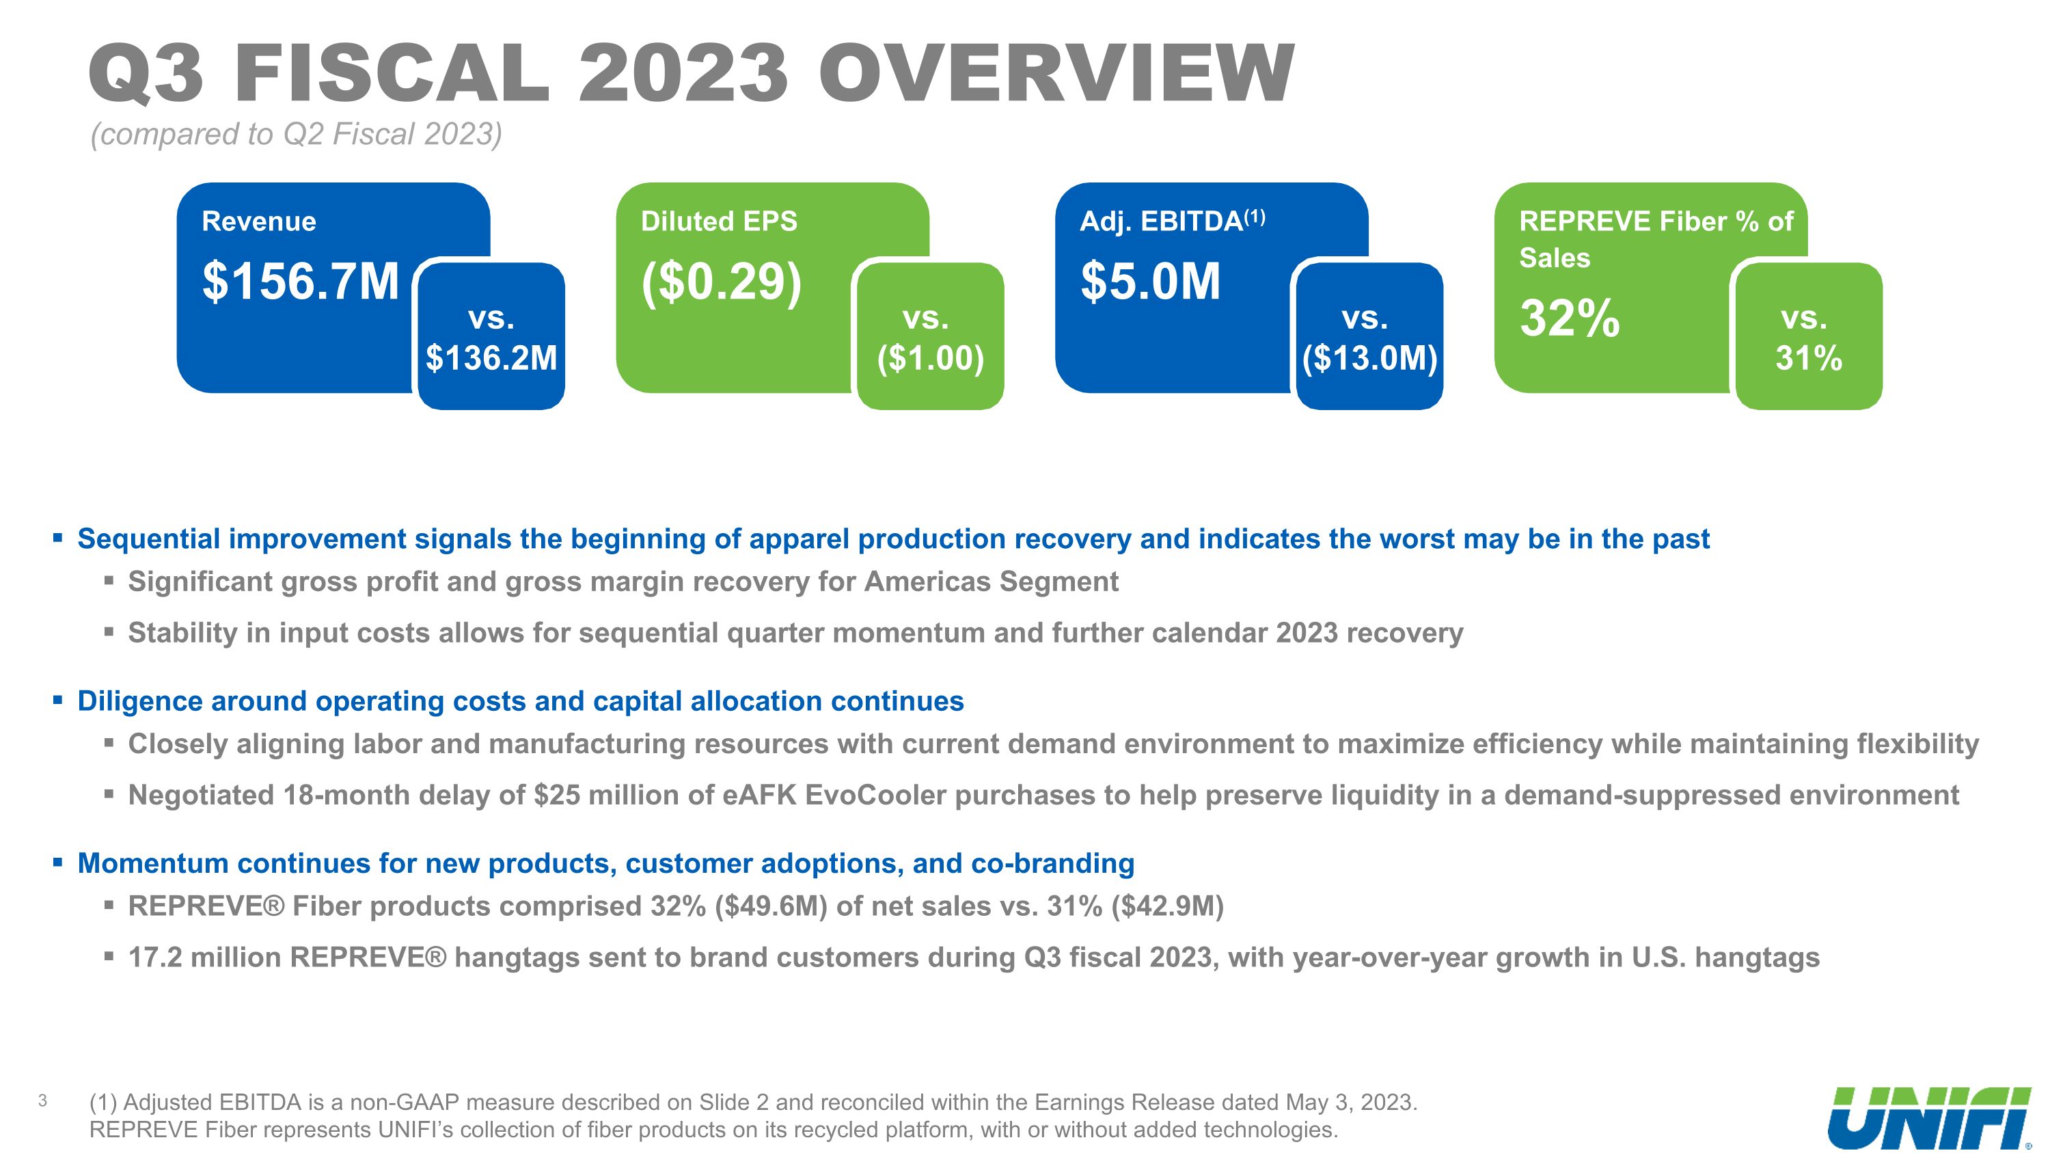Click 'Diligence around operating costs' heading
This screenshot has height=1153, width=2050.
click(521, 701)
